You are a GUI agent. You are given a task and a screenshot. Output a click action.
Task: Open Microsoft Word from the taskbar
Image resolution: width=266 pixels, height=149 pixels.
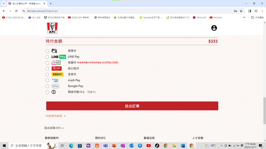(183, 146)
